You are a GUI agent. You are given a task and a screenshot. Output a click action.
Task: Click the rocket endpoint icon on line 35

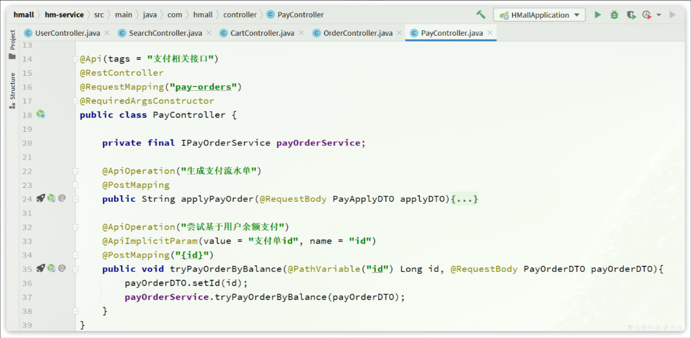tap(41, 268)
